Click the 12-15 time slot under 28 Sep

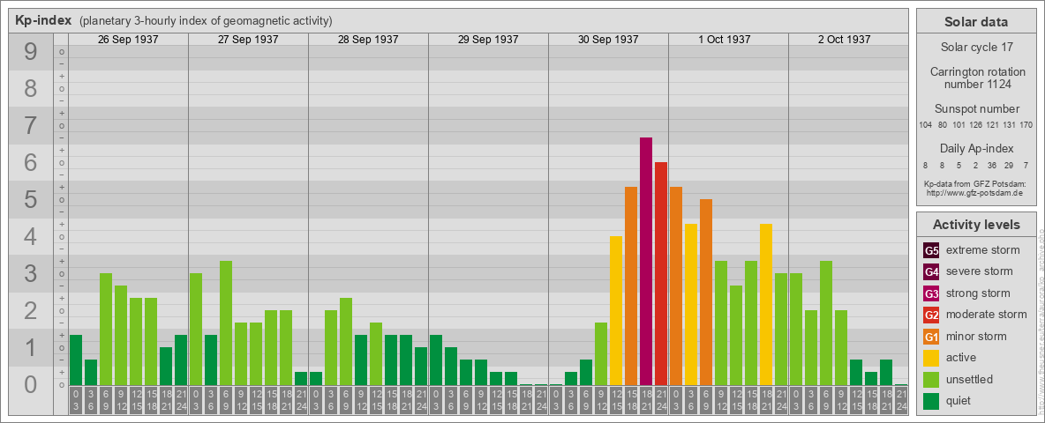coord(376,400)
